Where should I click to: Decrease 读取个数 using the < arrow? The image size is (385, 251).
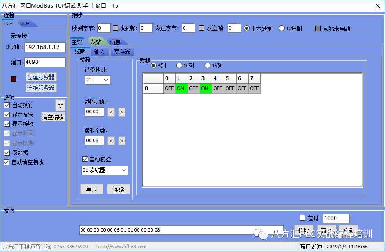(x=111, y=141)
